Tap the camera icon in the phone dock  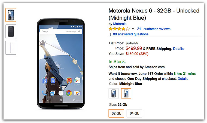[x=77, y=93]
